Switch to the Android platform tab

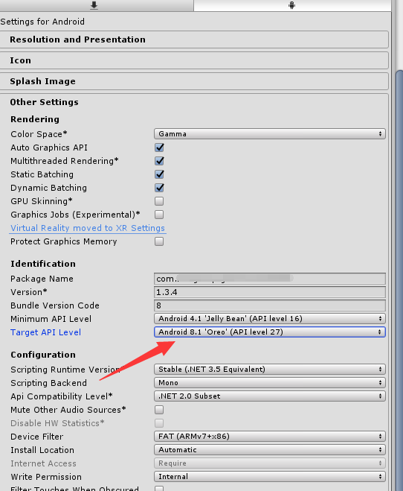[291, 5]
